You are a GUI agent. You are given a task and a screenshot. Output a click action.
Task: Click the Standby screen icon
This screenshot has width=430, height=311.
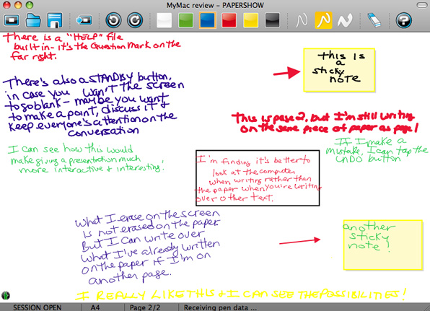click(12, 20)
